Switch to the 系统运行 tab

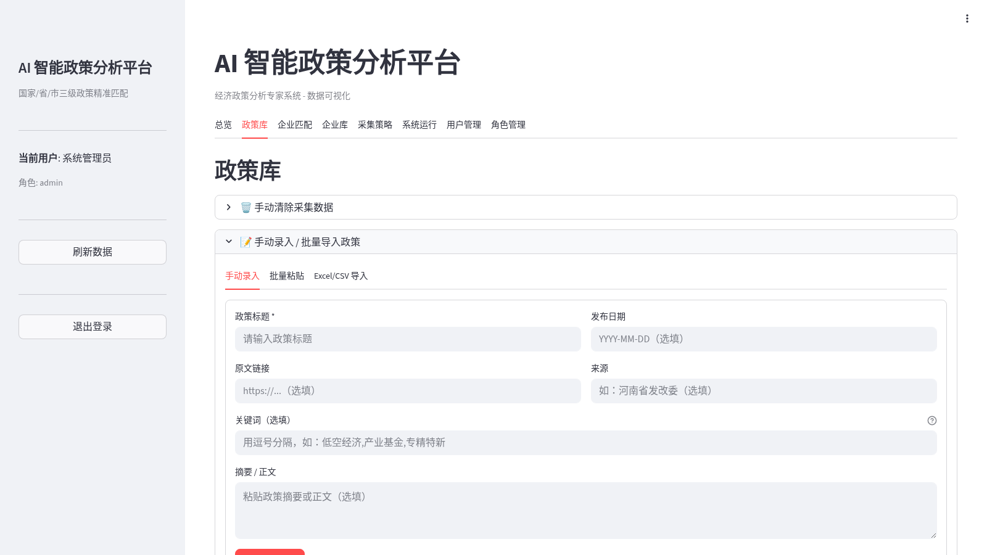pyautogui.click(x=419, y=125)
